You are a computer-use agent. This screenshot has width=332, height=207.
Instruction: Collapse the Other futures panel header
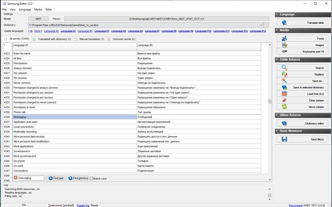click(303, 115)
